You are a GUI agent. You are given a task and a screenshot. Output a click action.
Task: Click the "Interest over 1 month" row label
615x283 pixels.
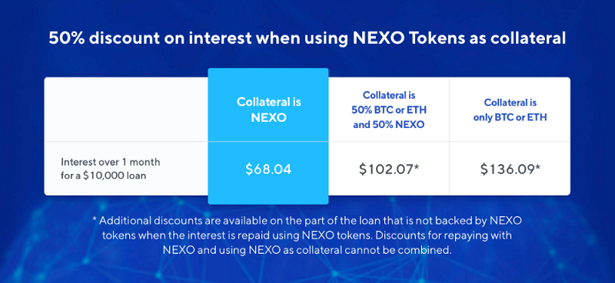click(110, 162)
